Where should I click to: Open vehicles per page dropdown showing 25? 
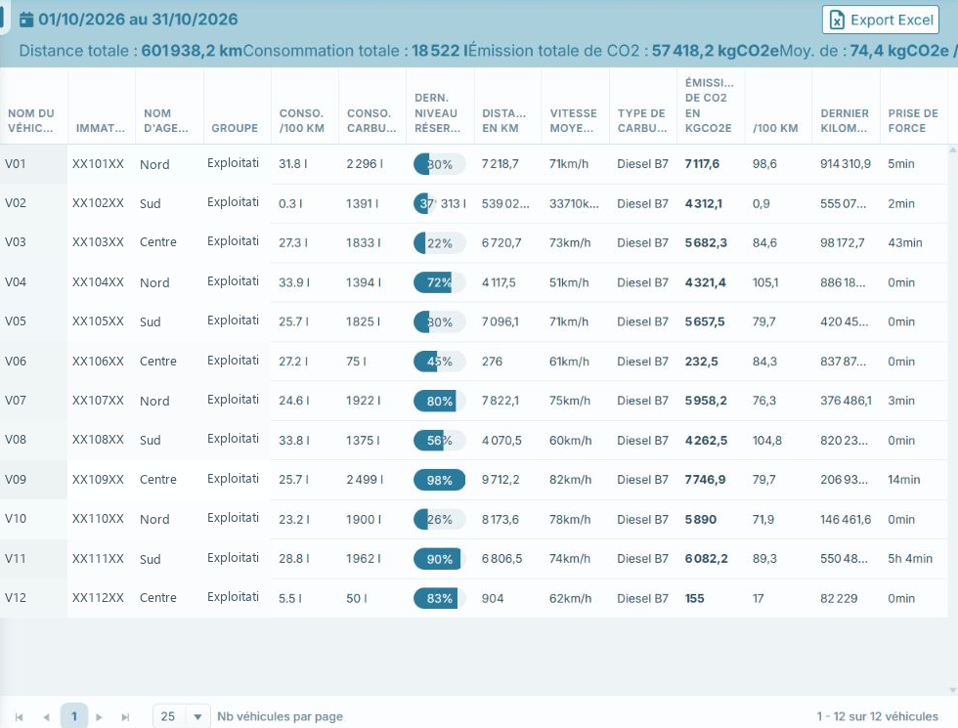coord(182,716)
